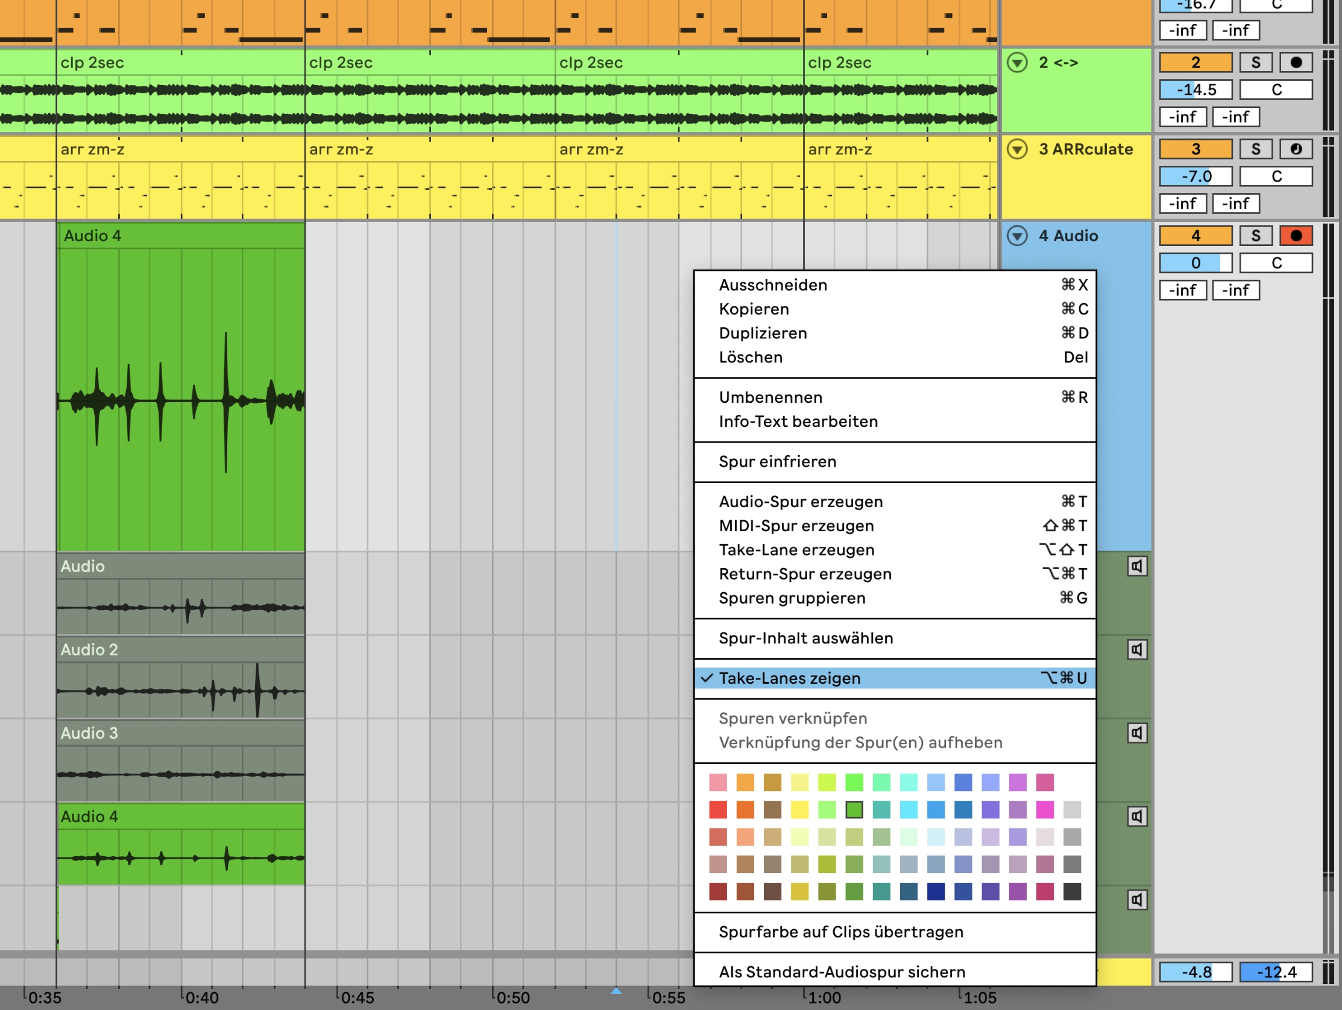Click audition speaker icon on Audio 2 lane
The height and width of the screenshot is (1010, 1342).
point(1137,649)
